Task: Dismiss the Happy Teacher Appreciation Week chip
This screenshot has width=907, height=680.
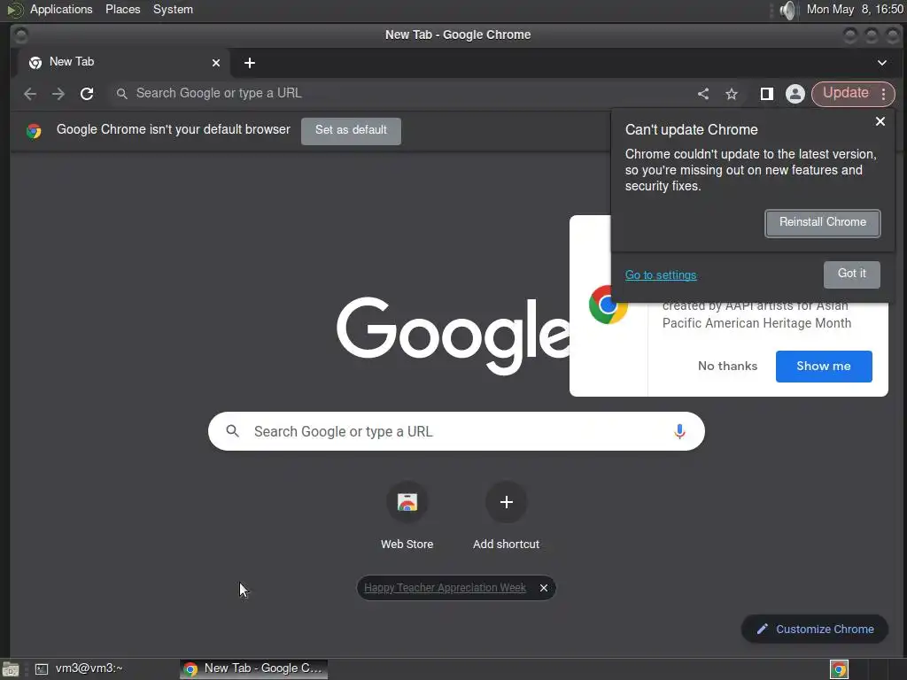Action: coord(544,588)
